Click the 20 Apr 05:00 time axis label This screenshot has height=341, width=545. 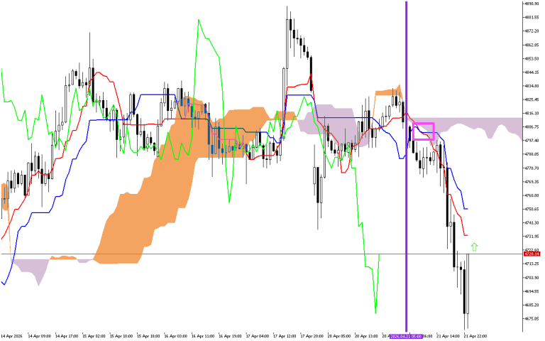click(339, 336)
